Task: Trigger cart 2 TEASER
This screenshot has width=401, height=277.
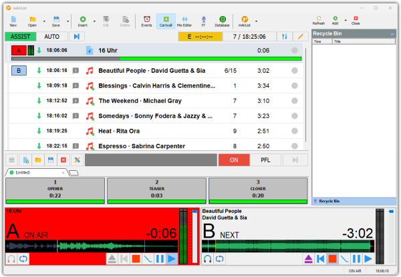Action: 156,191
